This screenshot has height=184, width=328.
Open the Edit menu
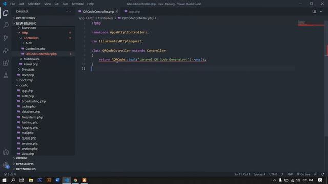[x=22, y=4]
